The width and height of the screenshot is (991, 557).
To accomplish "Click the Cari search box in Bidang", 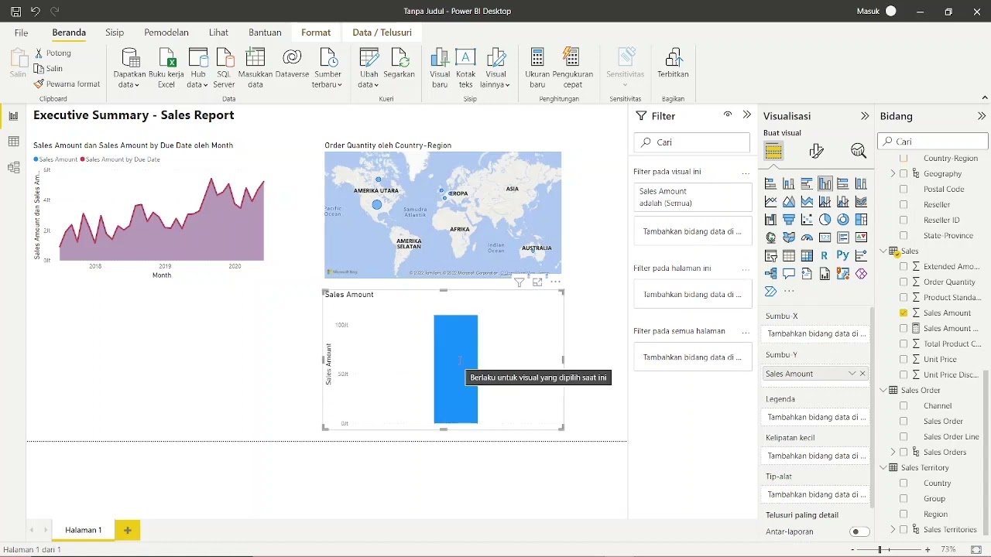I will click(x=933, y=142).
